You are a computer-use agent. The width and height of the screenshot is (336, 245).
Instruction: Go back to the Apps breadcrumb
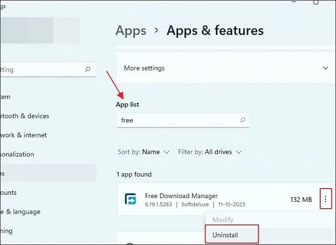pyautogui.click(x=131, y=30)
